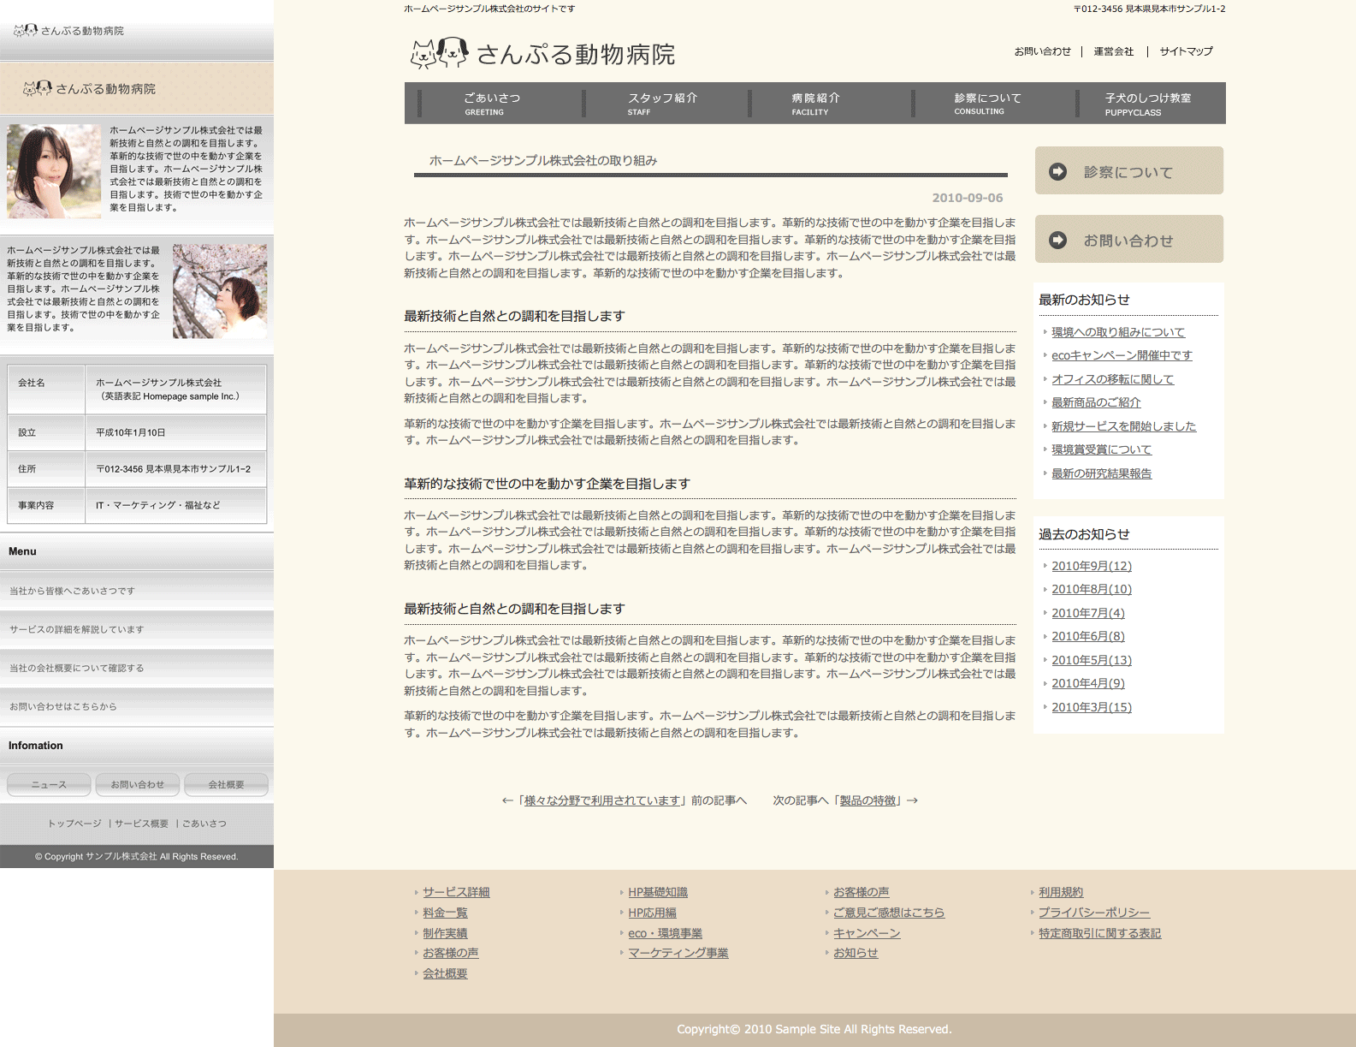Click the left arrow for previous article
The image size is (1356, 1047).
point(507,800)
